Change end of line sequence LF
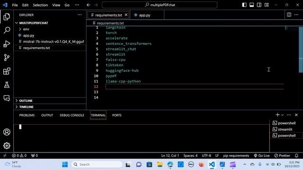The height and width of the screenshot is (170, 303). point(217,155)
